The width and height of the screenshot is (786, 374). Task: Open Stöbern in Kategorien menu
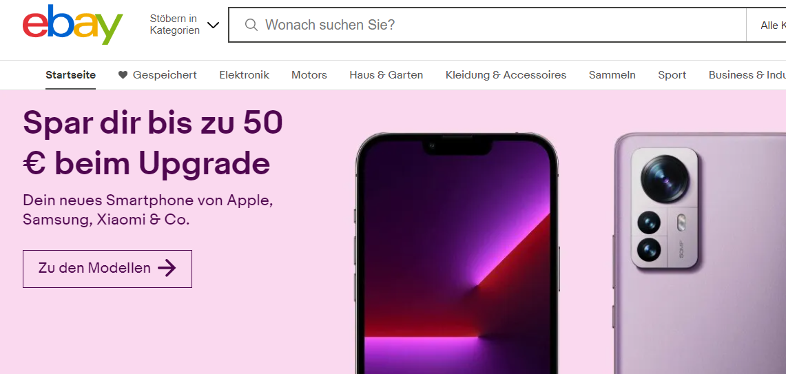(184, 25)
